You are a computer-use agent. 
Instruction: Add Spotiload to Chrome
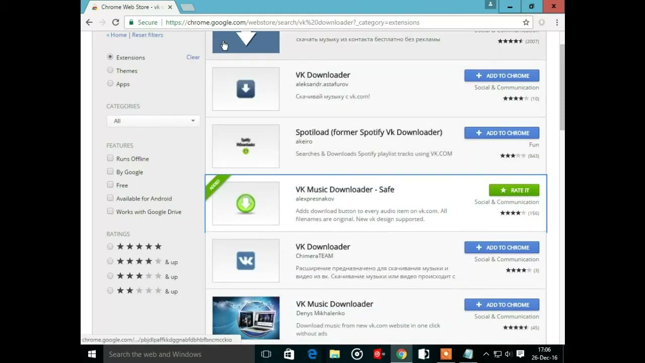click(x=501, y=133)
